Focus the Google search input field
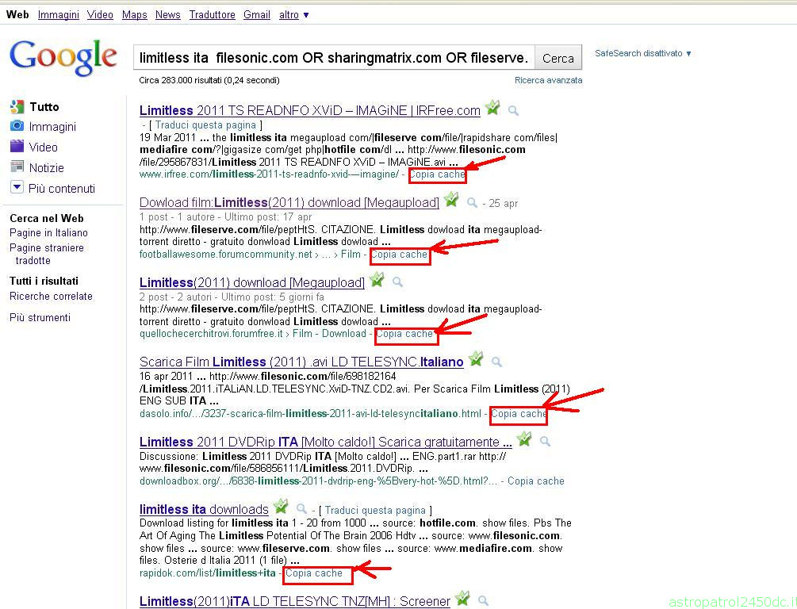The height and width of the screenshot is (609, 797). (334, 58)
